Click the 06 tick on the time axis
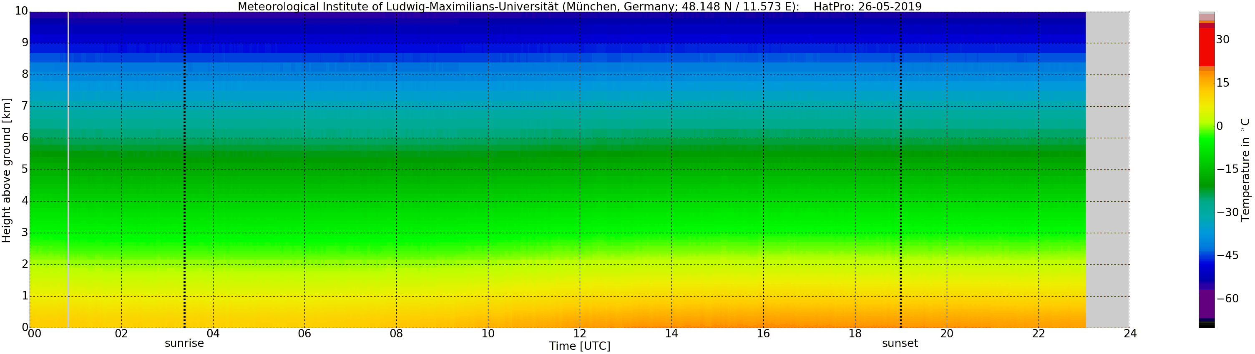The height and width of the screenshot is (354, 1255). (x=304, y=334)
